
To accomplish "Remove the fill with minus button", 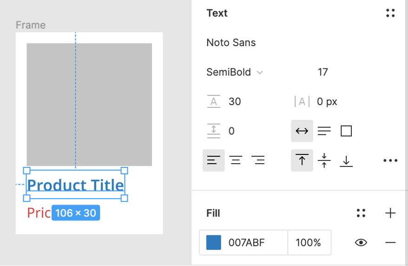I will [390, 242].
